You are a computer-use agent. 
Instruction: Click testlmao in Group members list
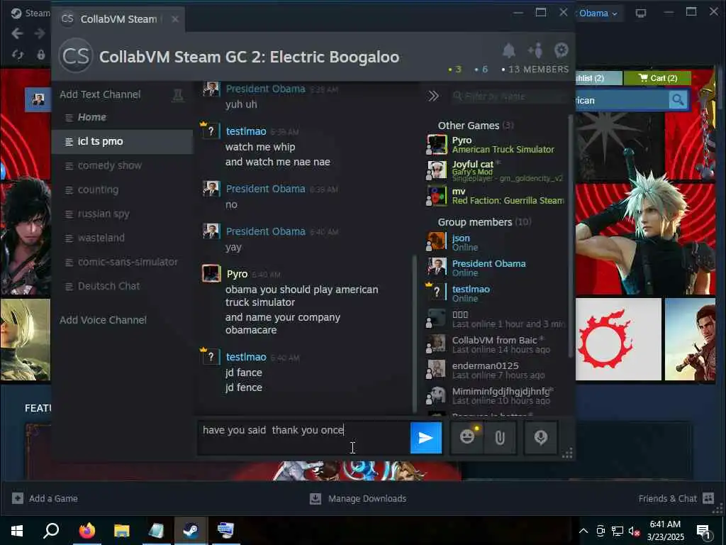pyautogui.click(x=496, y=293)
